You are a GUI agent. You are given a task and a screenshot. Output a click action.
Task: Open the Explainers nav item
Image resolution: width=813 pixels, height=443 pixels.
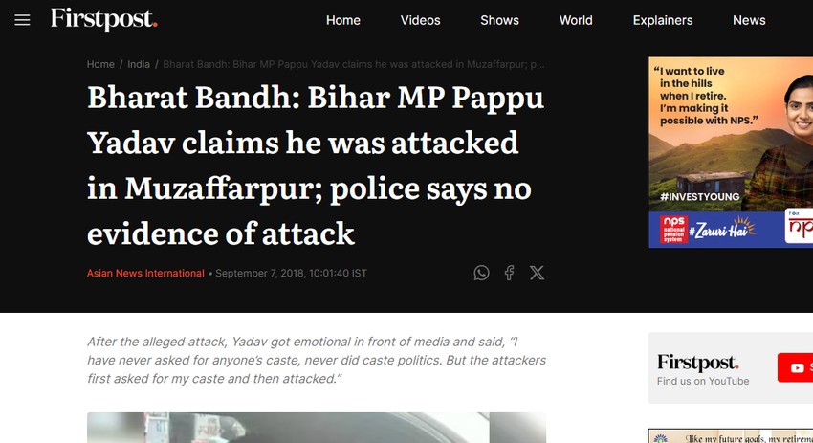(x=663, y=20)
